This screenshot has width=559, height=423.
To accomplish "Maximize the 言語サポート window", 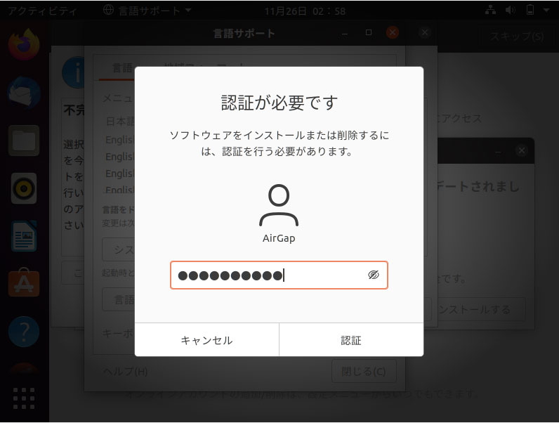I will coord(369,32).
